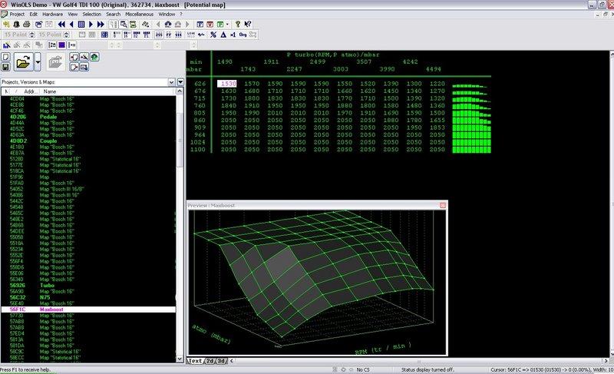Step back with the single blue left arrow
This screenshot has width=614, height=374.
(71, 25)
